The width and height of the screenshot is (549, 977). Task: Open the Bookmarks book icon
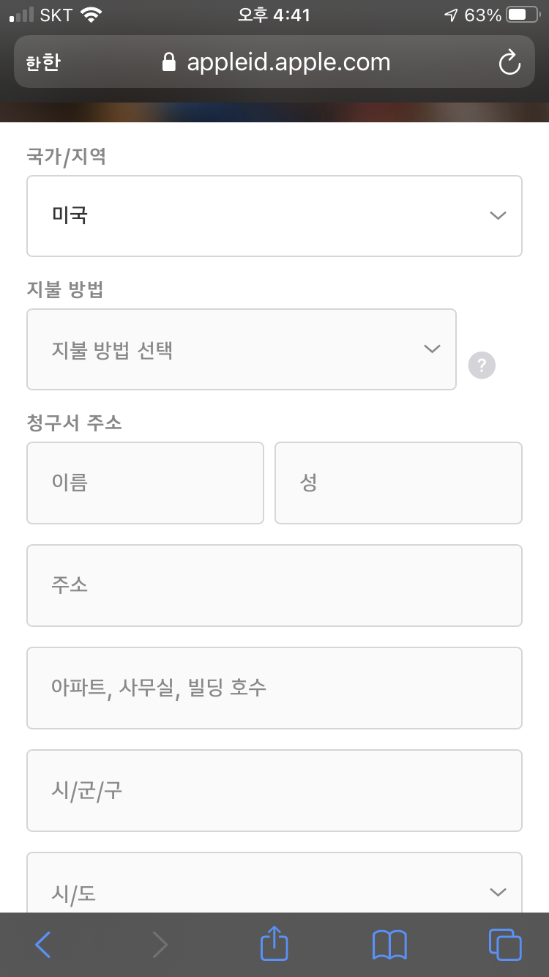[x=389, y=945]
